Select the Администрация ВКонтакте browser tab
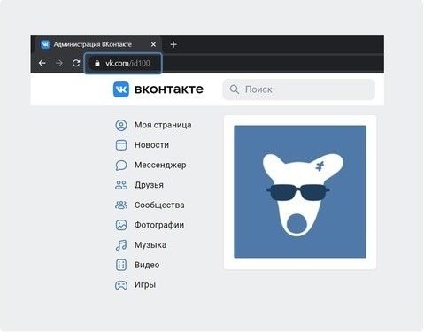The image size is (424, 332). (x=97, y=44)
